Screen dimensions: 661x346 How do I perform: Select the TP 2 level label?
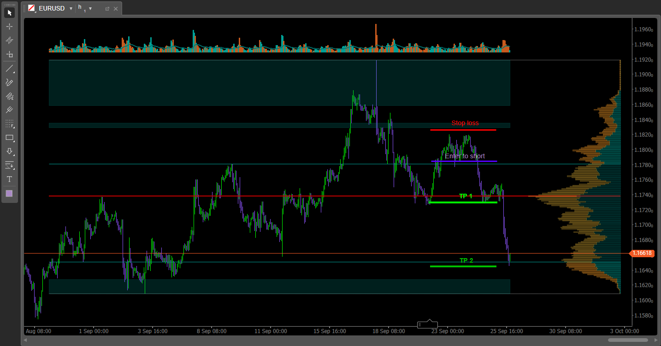tap(466, 260)
